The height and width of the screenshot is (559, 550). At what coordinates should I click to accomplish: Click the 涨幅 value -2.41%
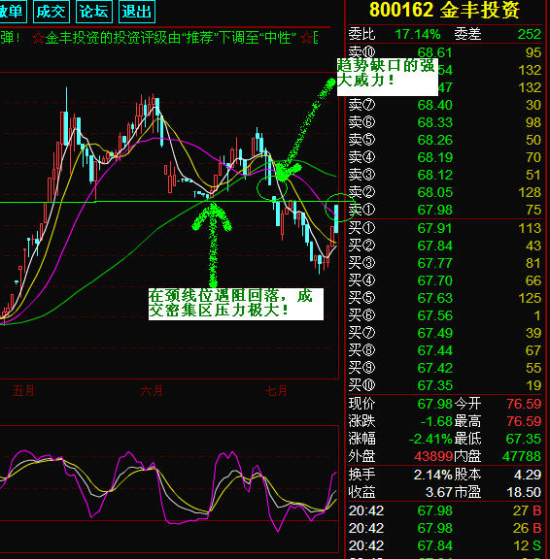[430, 439]
